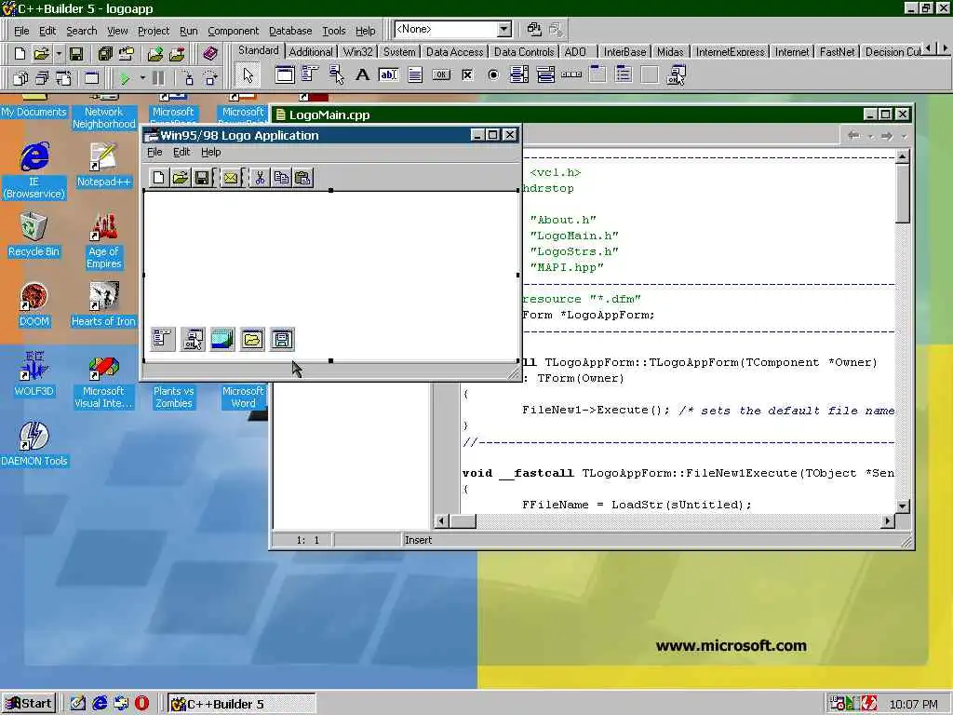The height and width of the screenshot is (715, 953).
Task: Click the New Form icon
Action: pyautogui.click(x=92, y=78)
